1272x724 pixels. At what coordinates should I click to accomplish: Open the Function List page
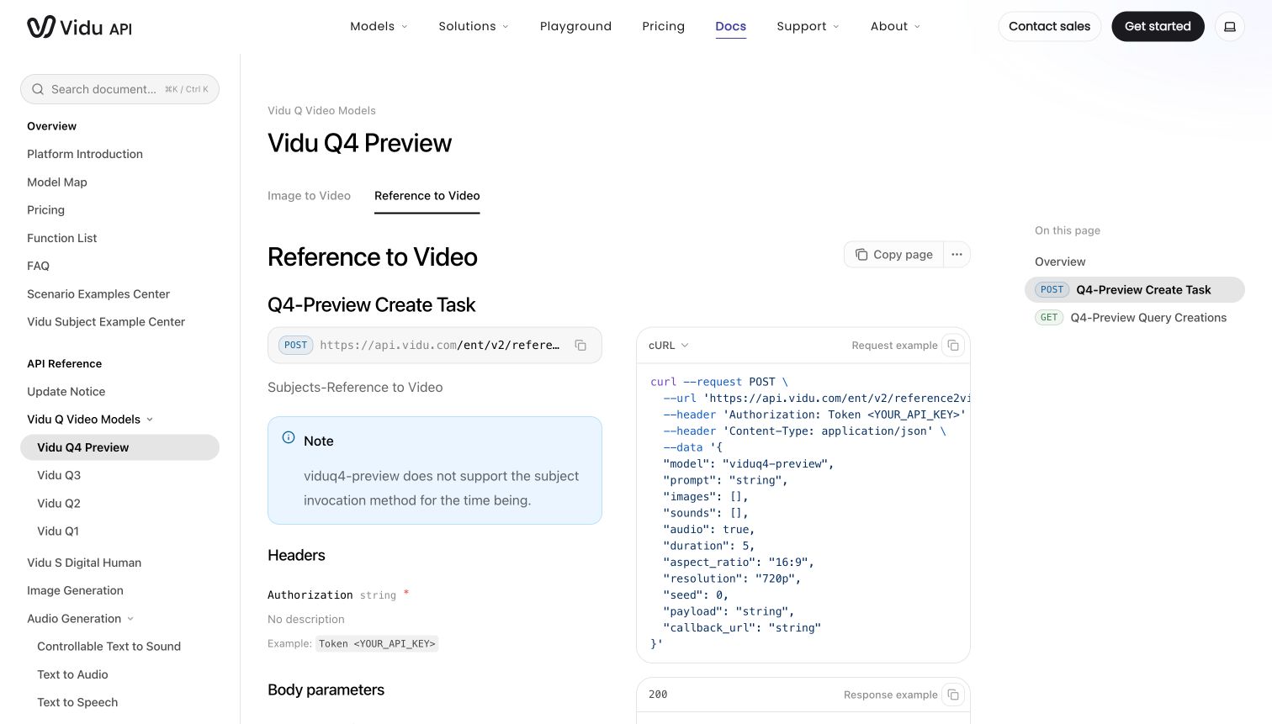(61, 238)
